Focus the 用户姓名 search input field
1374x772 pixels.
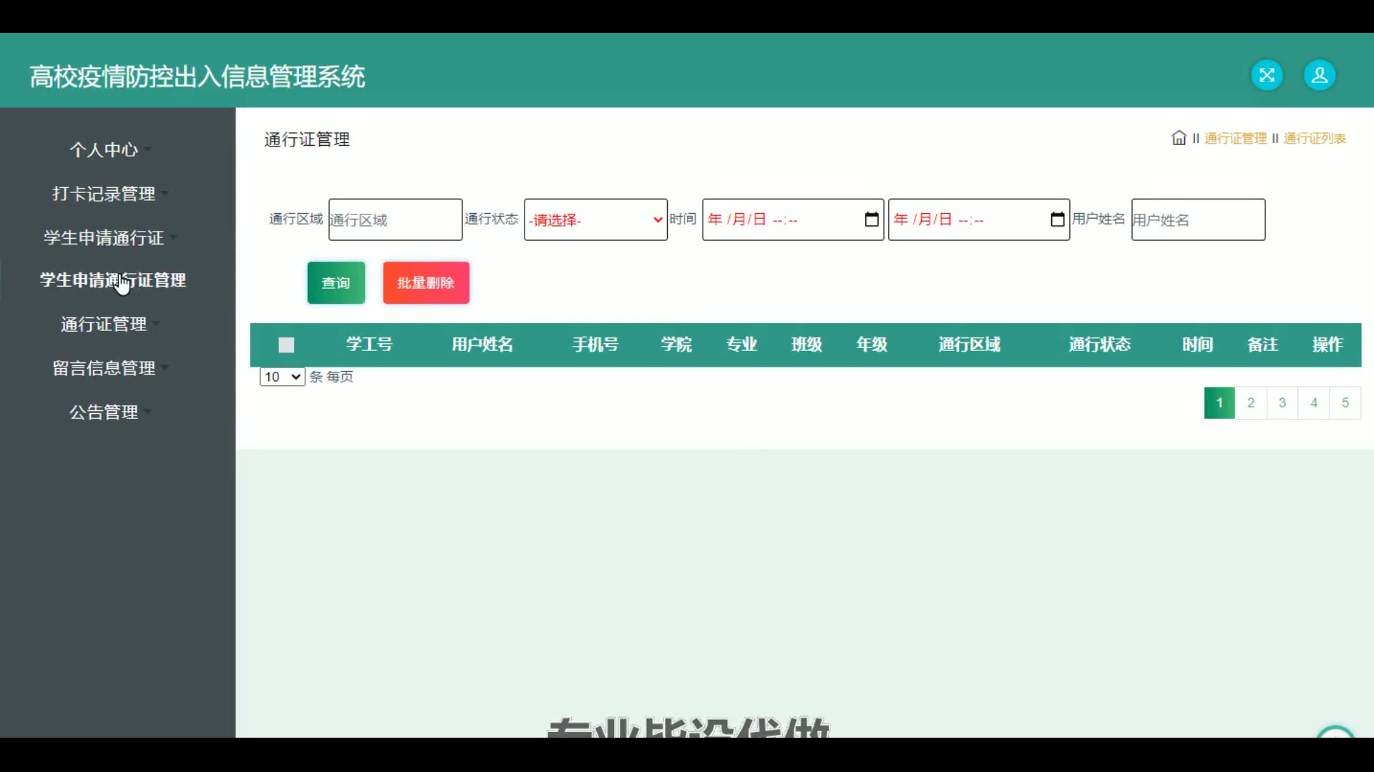pos(1197,219)
